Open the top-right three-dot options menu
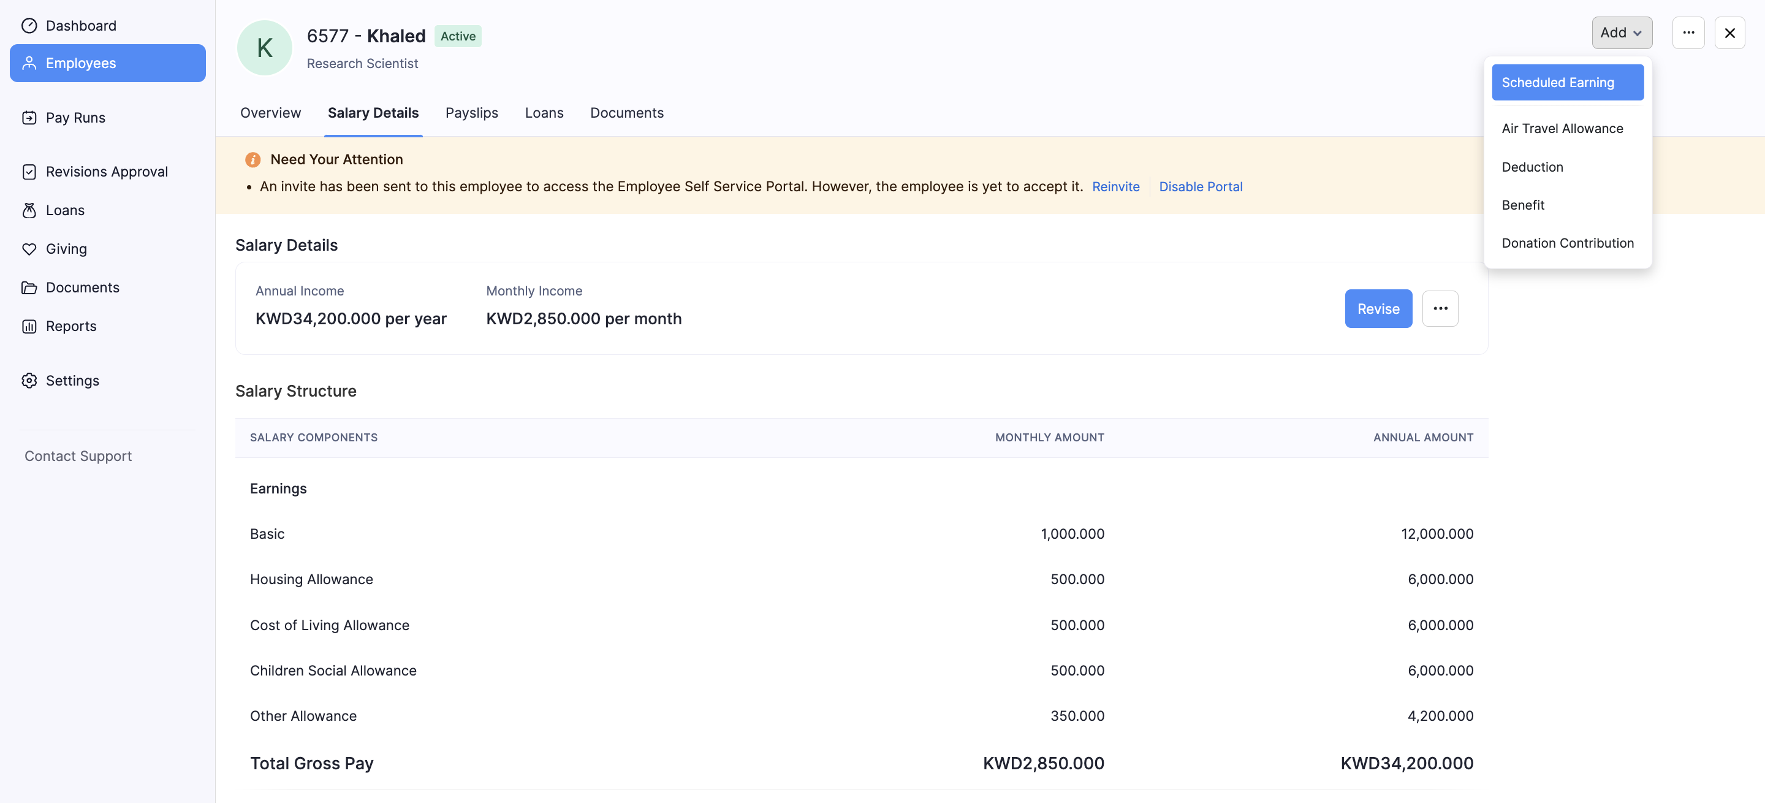Image resolution: width=1765 pixels, height=803 pixels. click(x=1689, y=32)
